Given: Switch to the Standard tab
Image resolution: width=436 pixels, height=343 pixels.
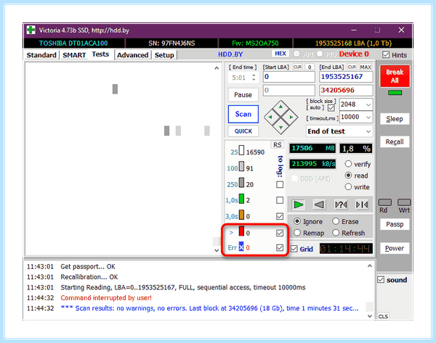Looking at the screenshot, I should tap(41, 55).
